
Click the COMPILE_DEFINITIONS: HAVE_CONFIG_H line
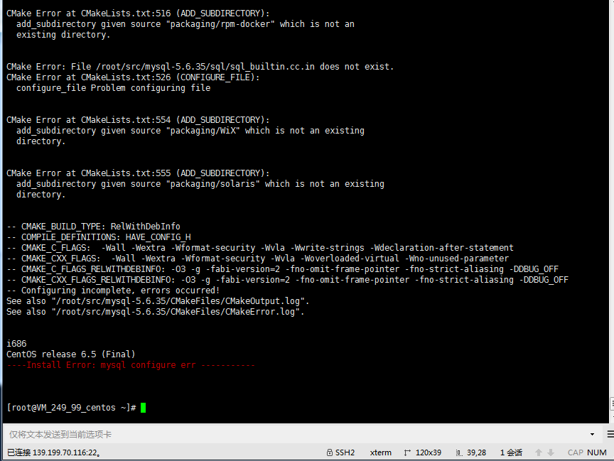tap(99, 237)
